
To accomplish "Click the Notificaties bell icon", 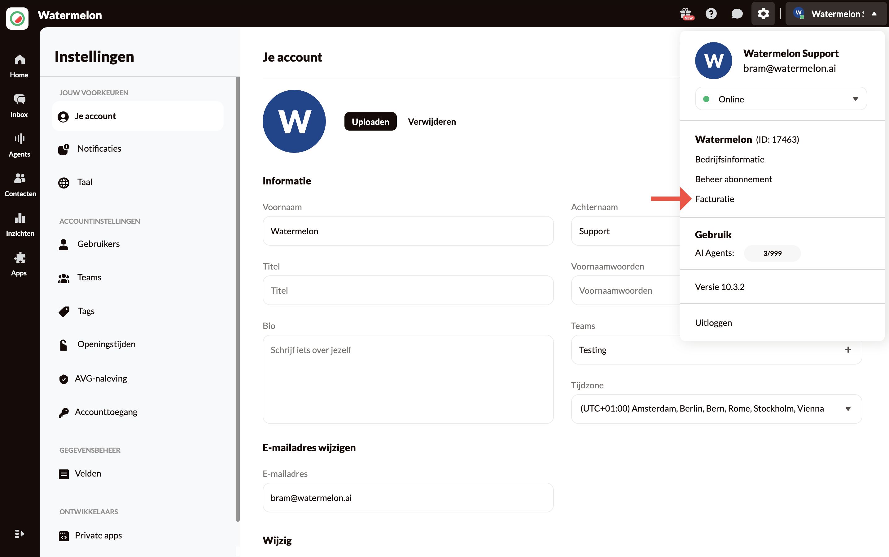I will click(63, 149).
